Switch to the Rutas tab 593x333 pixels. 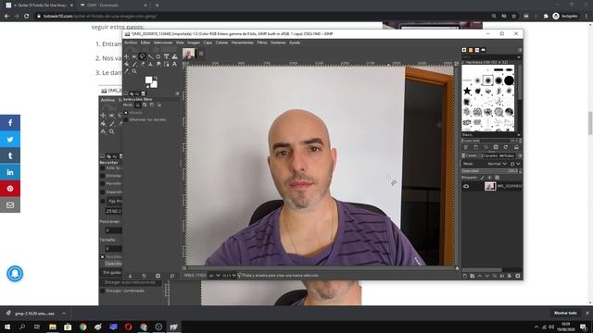click(x=507, y=155)
